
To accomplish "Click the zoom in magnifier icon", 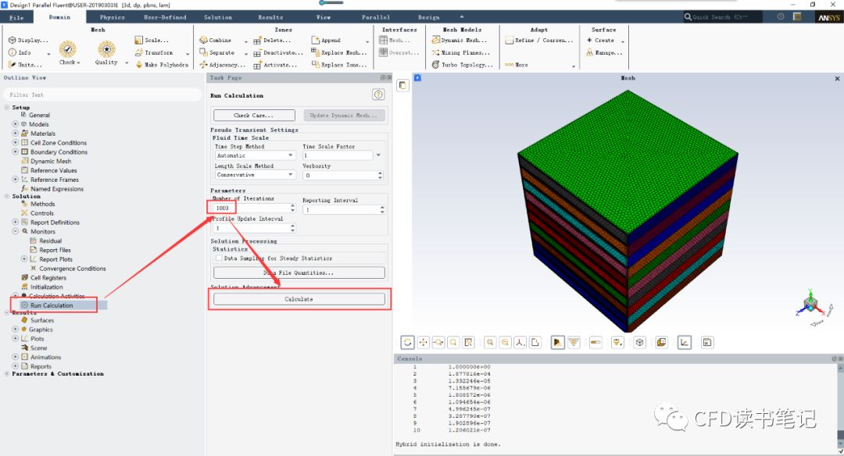I will click(x=490, y=342).
